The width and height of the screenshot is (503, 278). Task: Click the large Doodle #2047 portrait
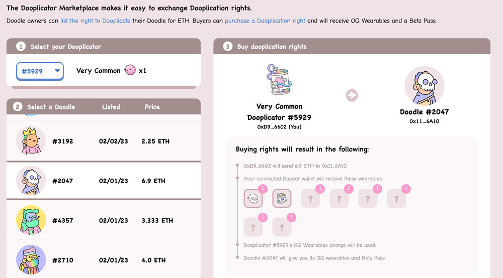(x=424, y=86)
